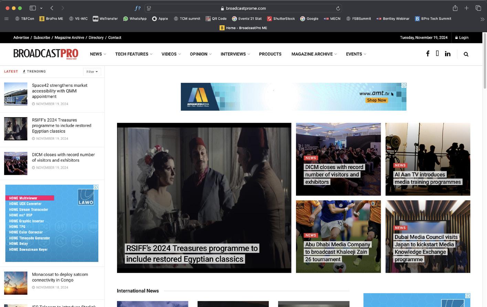The width and height of the screenshot is (487, 307).
Task: Click the page reader icon in address bar
Action: pos(149,8)
